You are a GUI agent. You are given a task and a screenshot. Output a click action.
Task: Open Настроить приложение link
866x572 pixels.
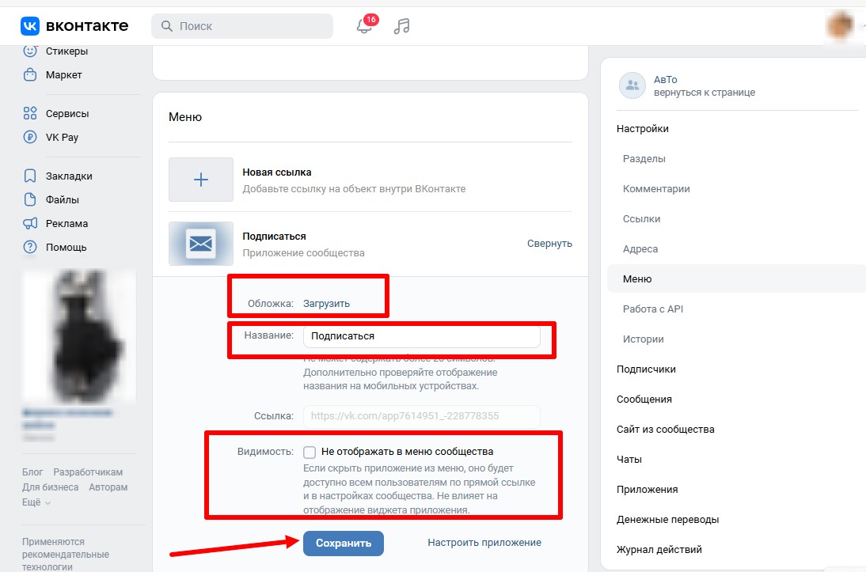pos(484,543)
